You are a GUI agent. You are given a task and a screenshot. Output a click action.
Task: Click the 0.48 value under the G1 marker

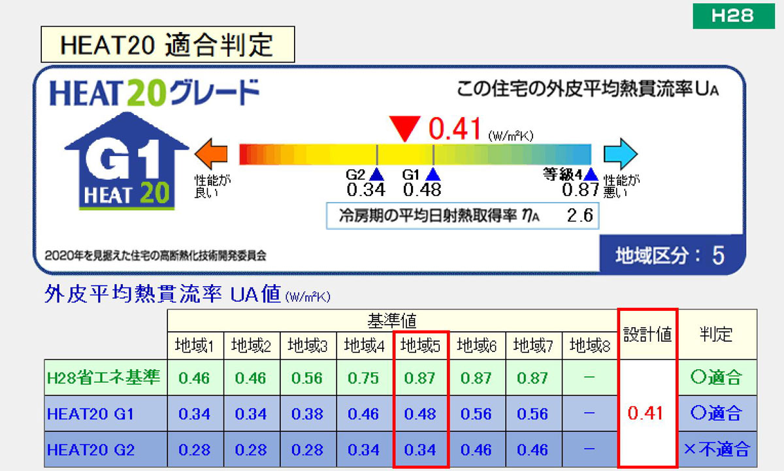(x=422, y=190)
